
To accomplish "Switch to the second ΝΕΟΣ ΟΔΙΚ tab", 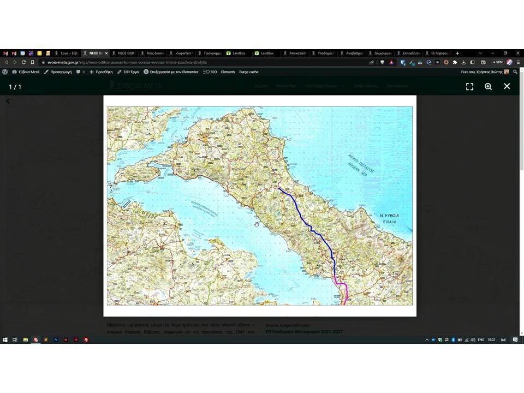I will (x=124, y=53).
